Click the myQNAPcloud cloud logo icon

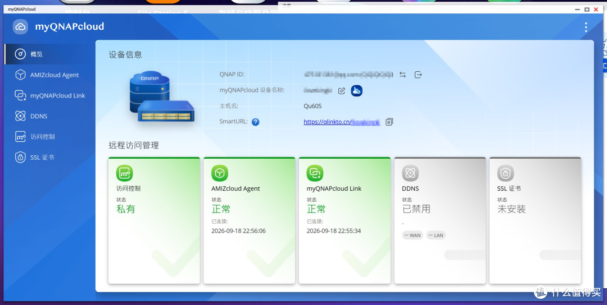pyautogui.click(x=20, y=27)
